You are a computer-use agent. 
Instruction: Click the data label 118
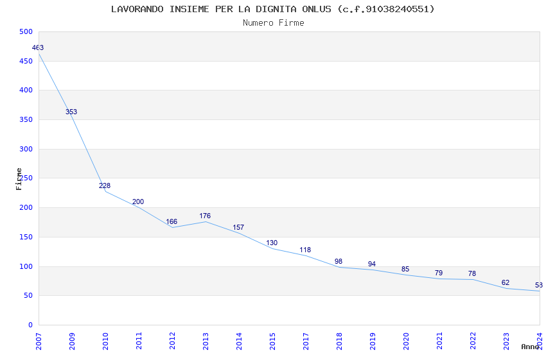pos(305,250)
